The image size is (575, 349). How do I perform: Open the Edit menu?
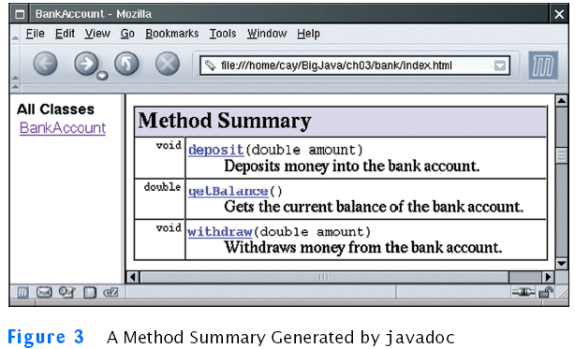click(x=65, y=34)
